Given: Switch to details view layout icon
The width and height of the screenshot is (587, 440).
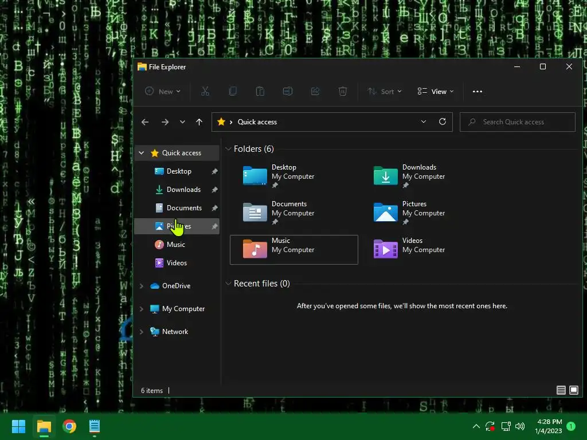Looking at the screenshot, I should (x=561, y=390).
